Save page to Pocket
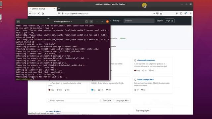Image resolution: width=212 pixels, height=119 pixels. click(157, 14)
